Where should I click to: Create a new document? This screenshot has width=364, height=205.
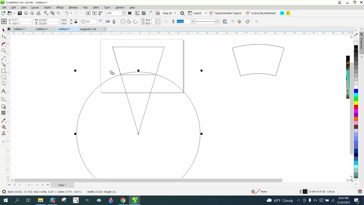[x=3, y=13]
